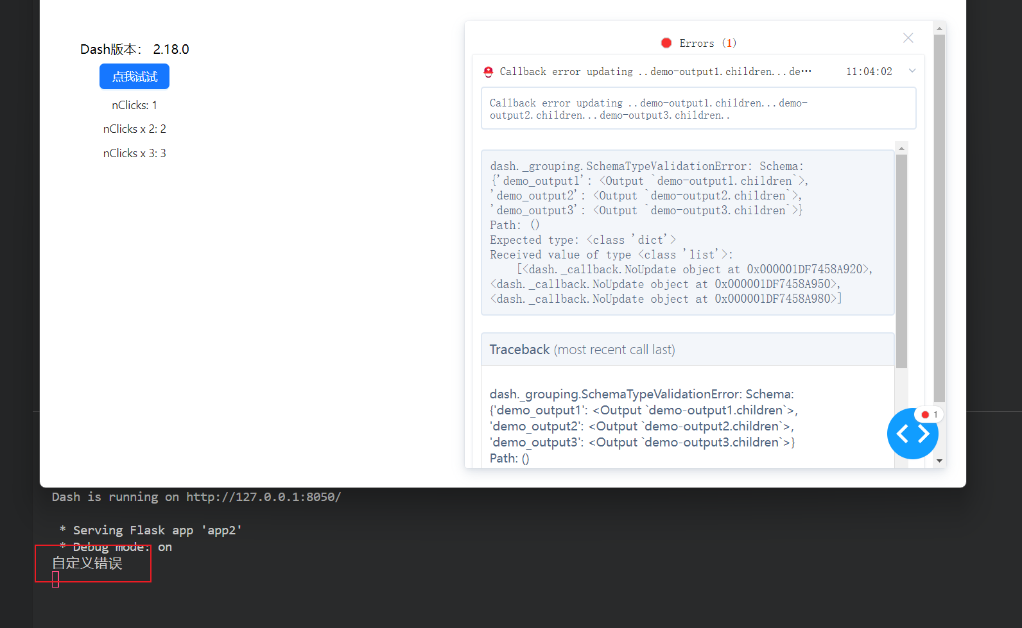Click the Dash is running URL line in terminal
1022x628 pixels.
pyautogui.click(x=196, y=497)
